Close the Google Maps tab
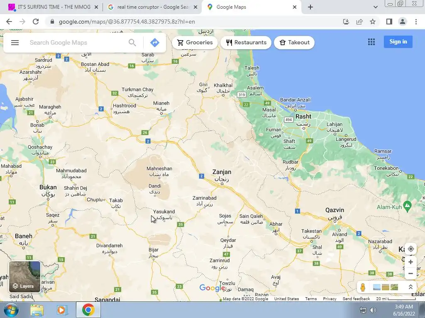The image size is (425, 318). (295, 7)
